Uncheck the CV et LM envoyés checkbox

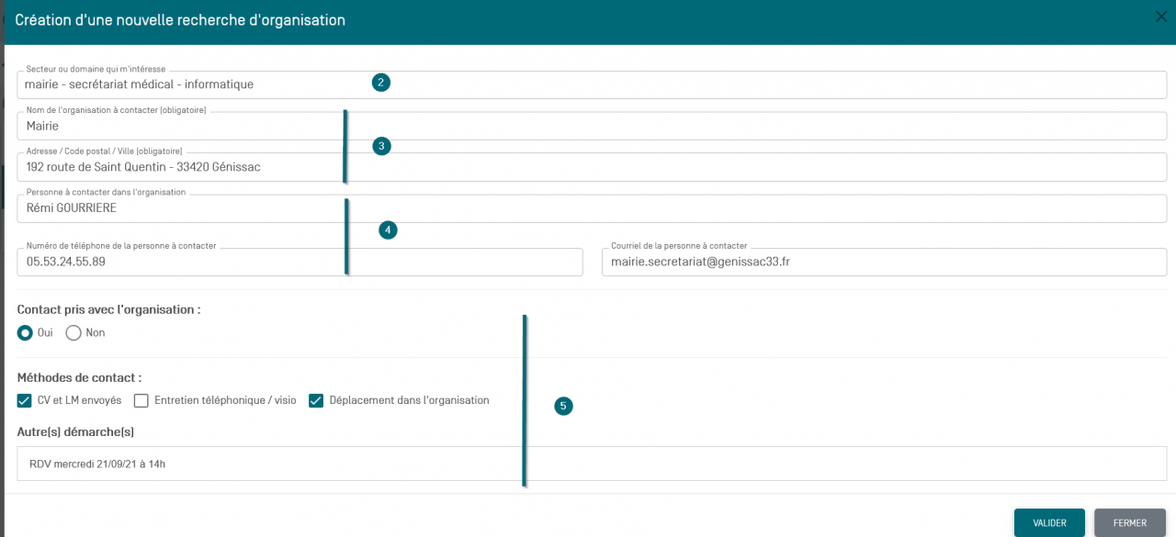25,400
